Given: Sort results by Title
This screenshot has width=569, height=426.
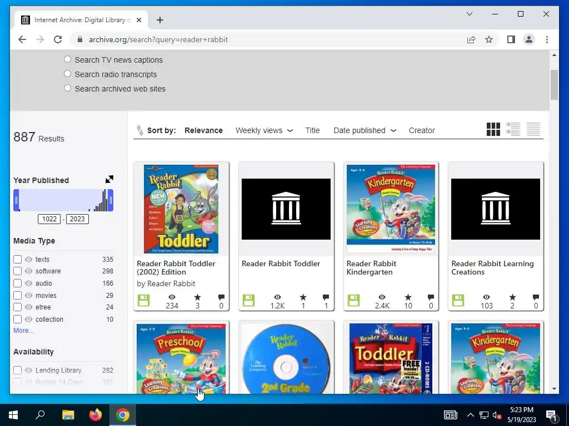Looking at the screenshot, I should click(312, 130).
